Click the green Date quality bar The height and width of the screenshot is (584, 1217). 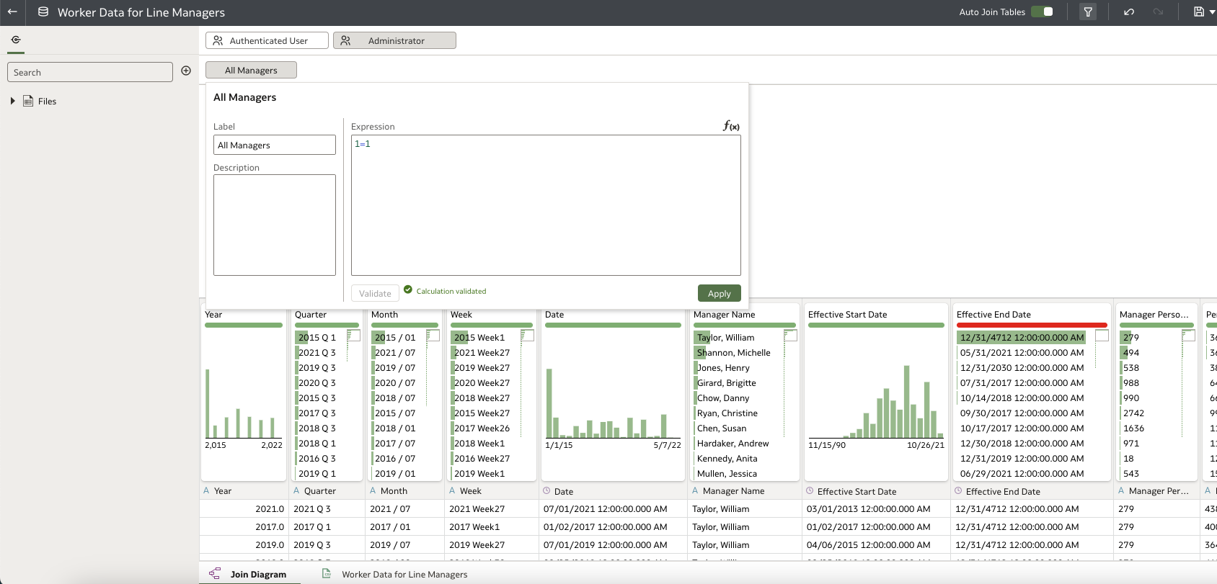pos(613,325)
